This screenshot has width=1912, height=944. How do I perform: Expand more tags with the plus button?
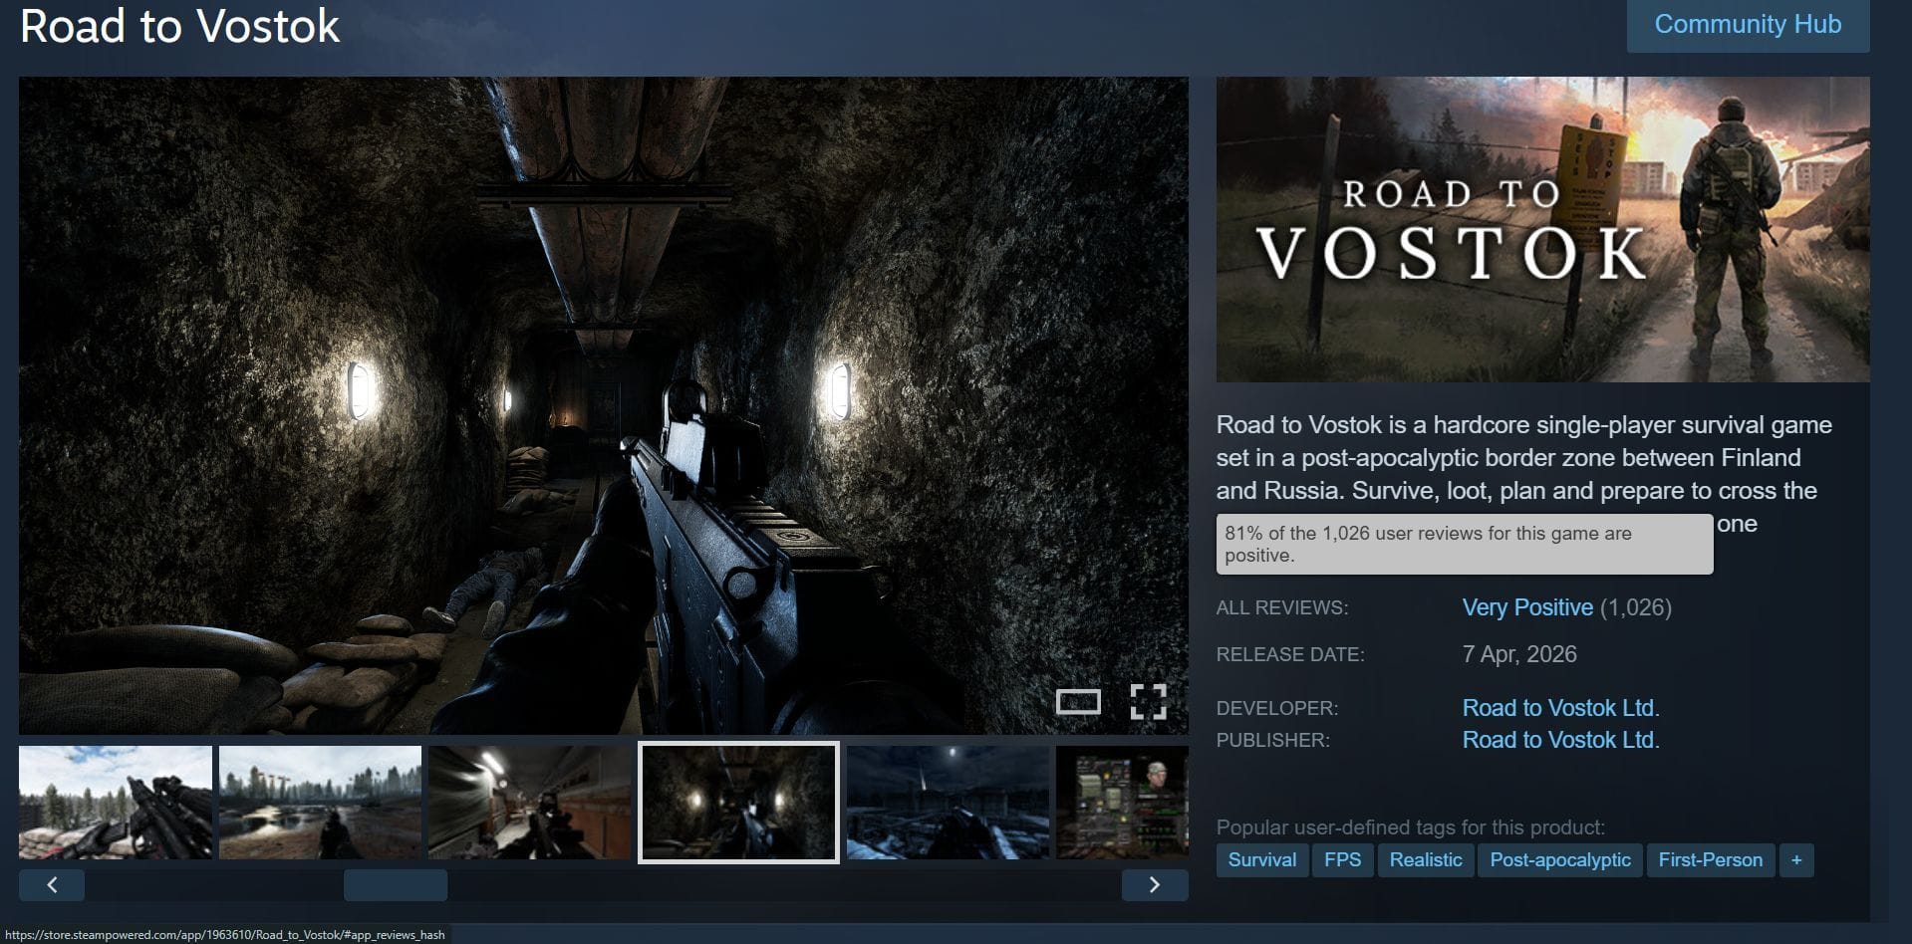point(1795,860)
